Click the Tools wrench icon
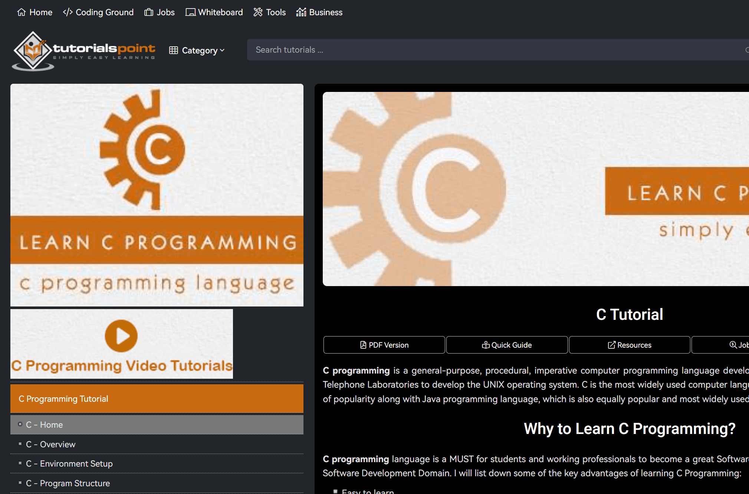Image resolution: width=749 pixels, height=494 pixels. pyautogui.click(x=258, y=12)
